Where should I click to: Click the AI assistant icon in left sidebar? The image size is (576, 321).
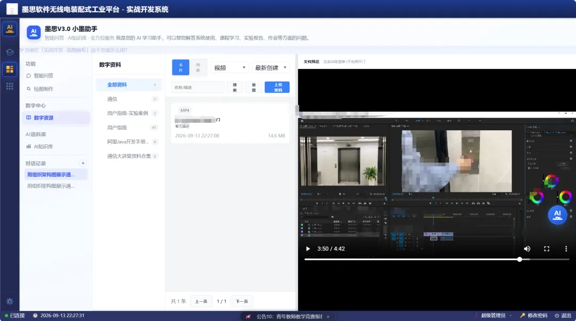(x=10, y=29)
